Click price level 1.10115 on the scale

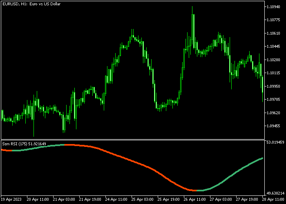point(273,73)
